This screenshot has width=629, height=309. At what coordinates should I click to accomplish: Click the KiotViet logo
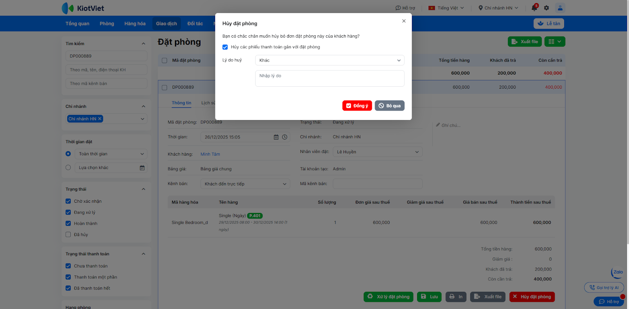coord(83,8)
